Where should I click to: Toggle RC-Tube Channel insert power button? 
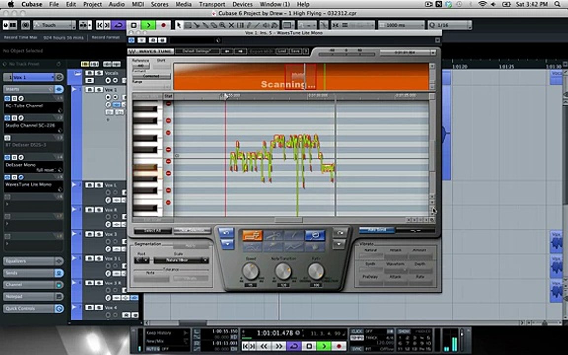click(7, 98)
